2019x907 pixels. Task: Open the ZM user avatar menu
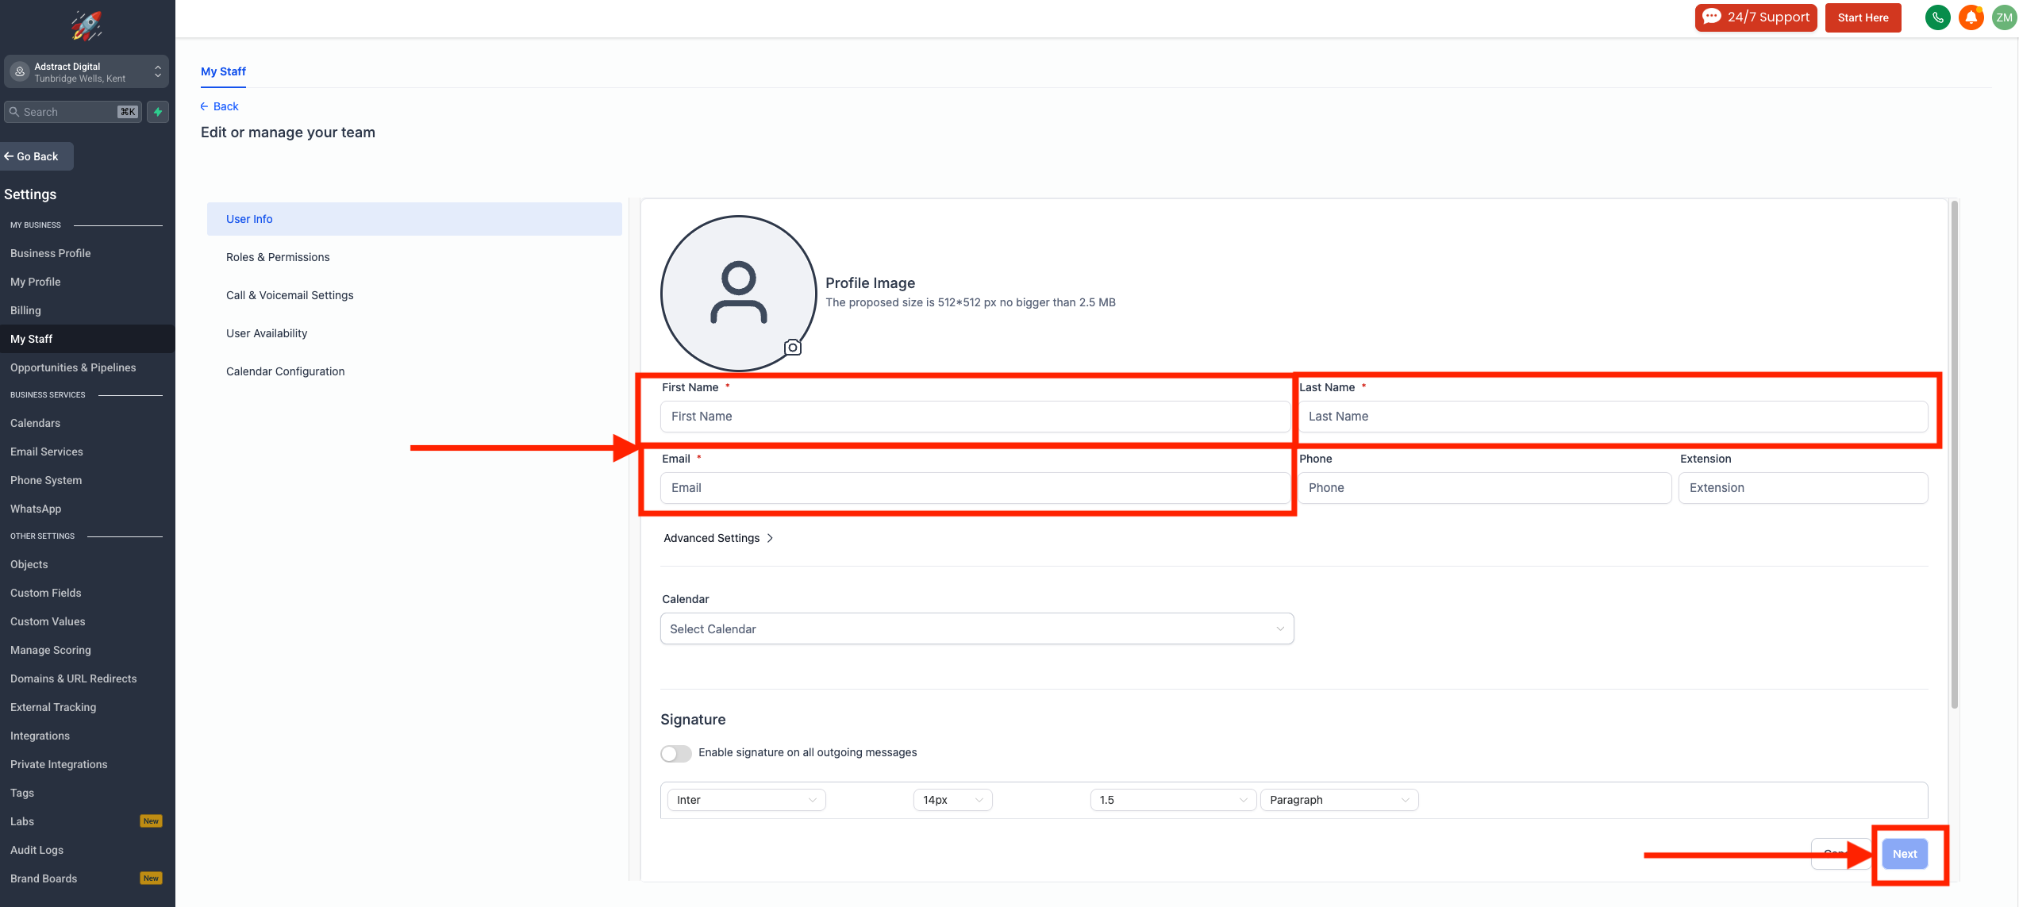2004,17
